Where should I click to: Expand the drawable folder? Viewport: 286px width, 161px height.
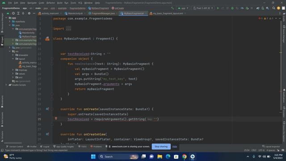click(13, 55)
